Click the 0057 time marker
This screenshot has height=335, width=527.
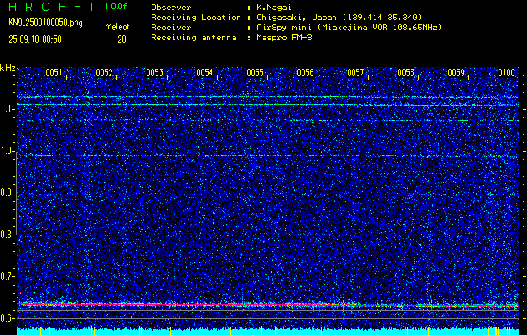355,73
